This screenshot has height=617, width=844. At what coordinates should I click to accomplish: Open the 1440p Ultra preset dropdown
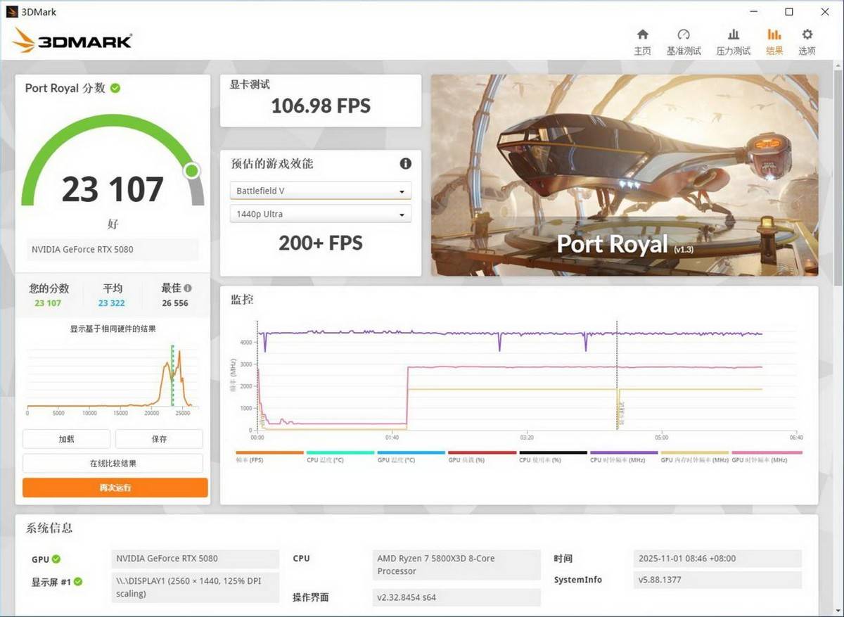(320, 213)
